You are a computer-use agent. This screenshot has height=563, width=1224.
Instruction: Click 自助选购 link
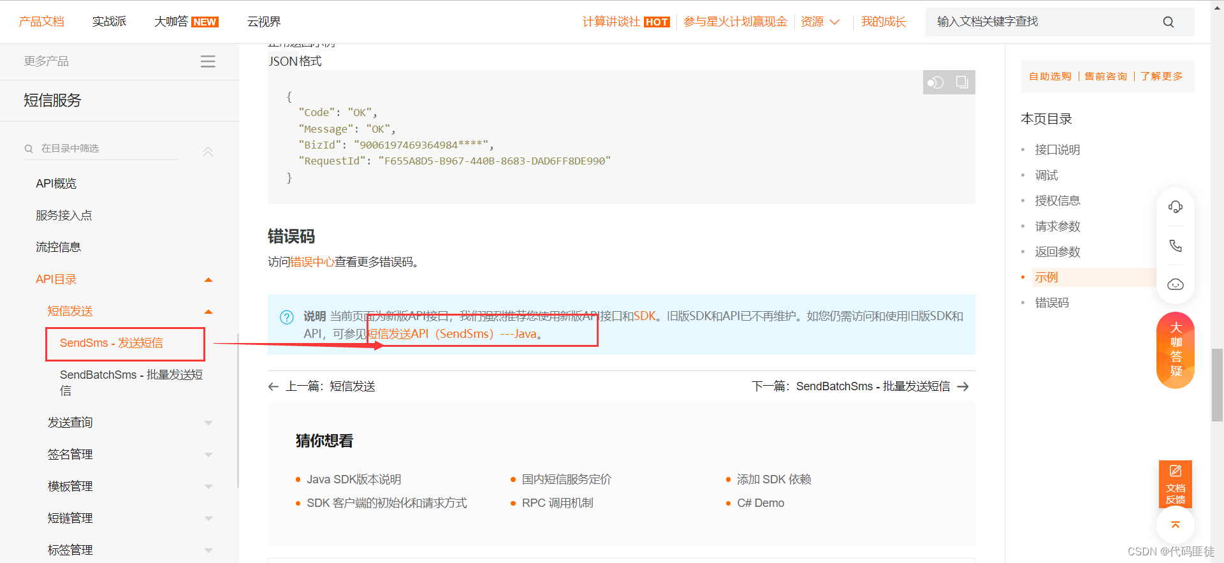click(x=1050, y=77)
